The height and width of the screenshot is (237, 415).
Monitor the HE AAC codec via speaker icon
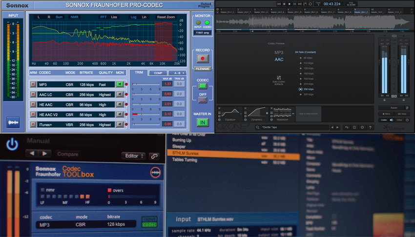coord(120,104)
